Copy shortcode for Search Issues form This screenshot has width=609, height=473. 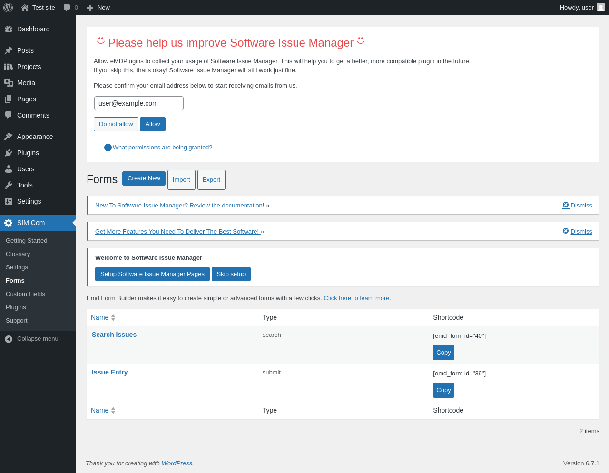(443, 353)
